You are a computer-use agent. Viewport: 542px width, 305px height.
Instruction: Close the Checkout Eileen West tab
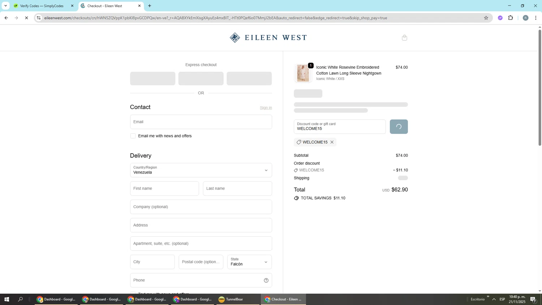point(139,6)
